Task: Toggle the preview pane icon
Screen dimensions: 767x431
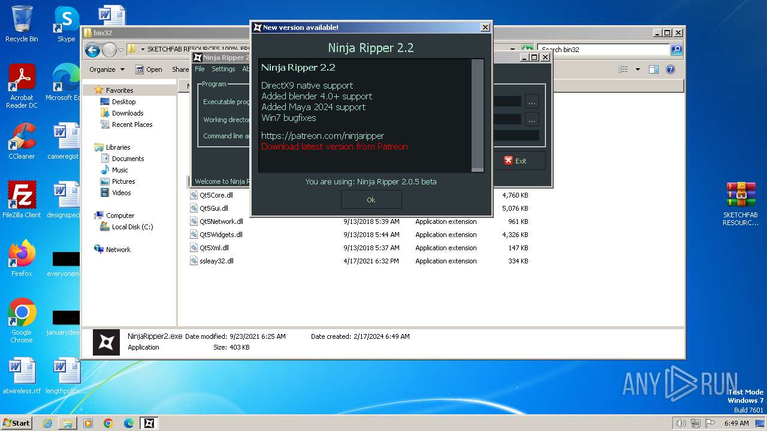Action: (x=654, y=69)
